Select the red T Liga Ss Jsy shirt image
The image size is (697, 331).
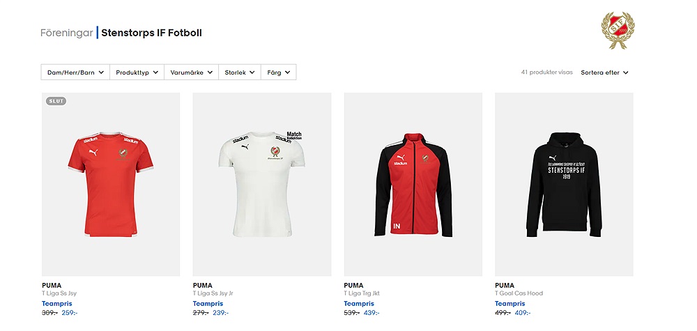tap(111, 184)
